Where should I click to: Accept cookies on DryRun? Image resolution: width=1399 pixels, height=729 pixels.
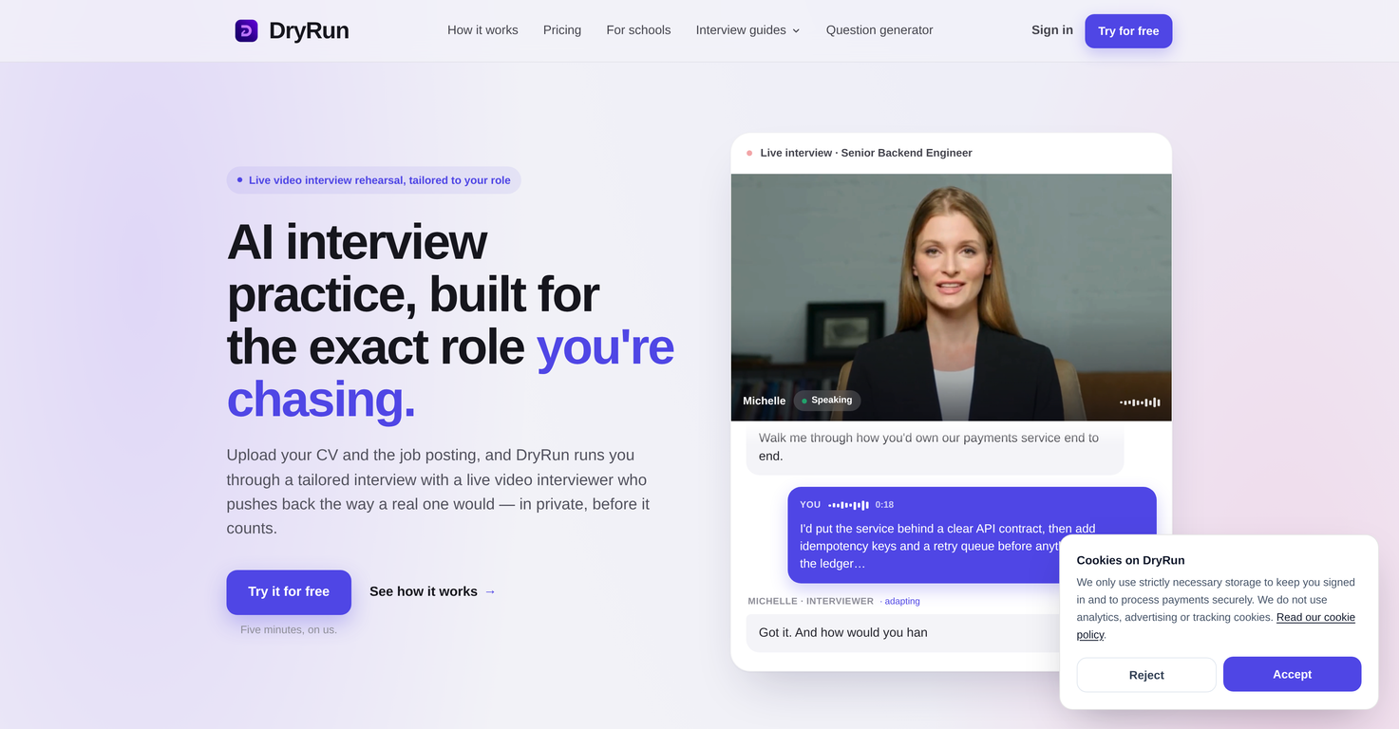[x=1292, y=674]
